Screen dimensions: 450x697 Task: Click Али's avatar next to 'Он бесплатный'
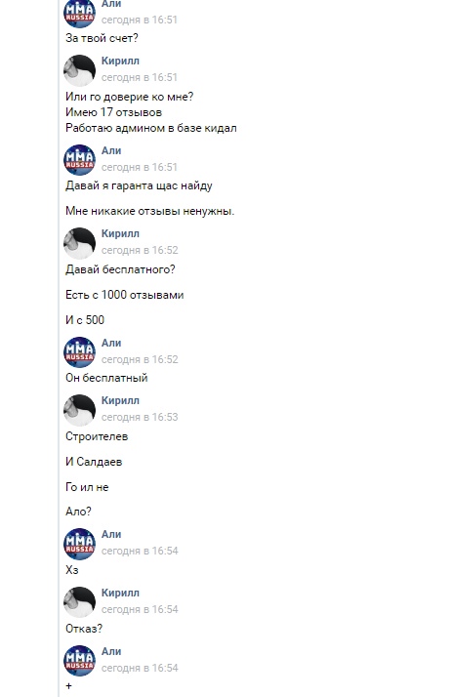click(x=80, y=352)
